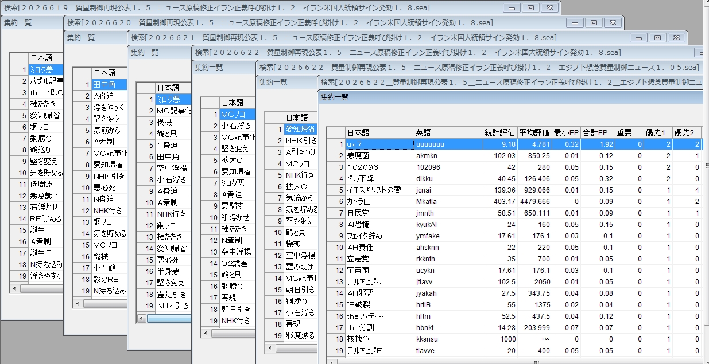Select the ドル下降 cell in front window

[379, 178]
